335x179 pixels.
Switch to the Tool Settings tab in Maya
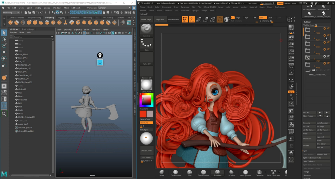pos(28,29)
